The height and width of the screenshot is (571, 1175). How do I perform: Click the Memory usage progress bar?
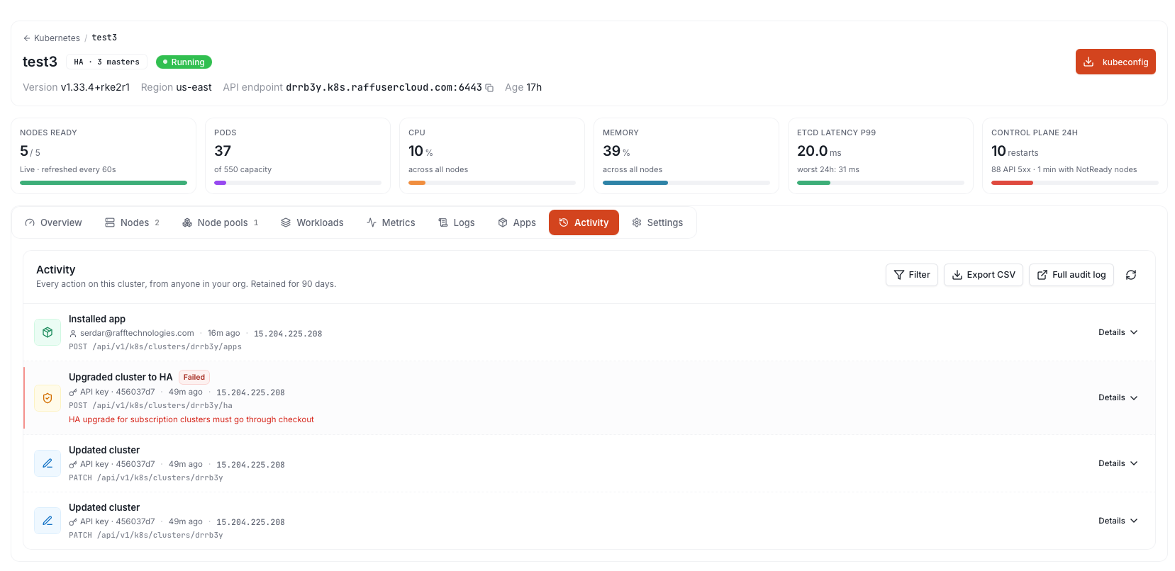pyautogui.click(x=686, y=183)
